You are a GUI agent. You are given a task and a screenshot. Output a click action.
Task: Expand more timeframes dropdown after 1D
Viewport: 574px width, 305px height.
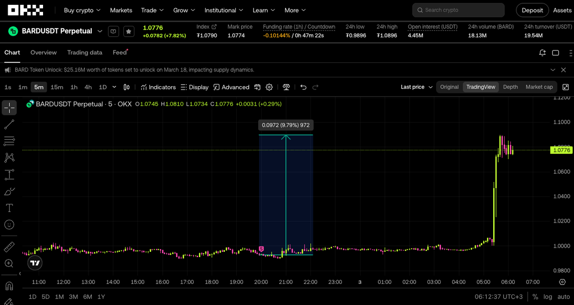tap(114, 87)
